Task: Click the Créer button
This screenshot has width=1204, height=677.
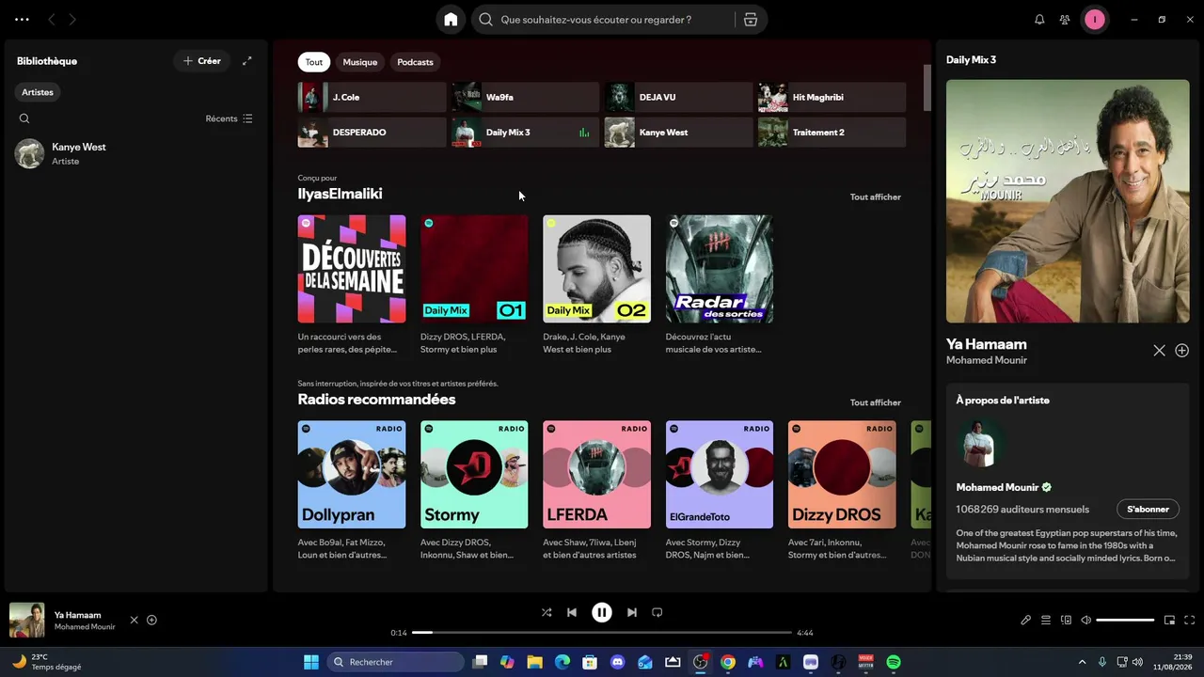Action: coord(202,61)
